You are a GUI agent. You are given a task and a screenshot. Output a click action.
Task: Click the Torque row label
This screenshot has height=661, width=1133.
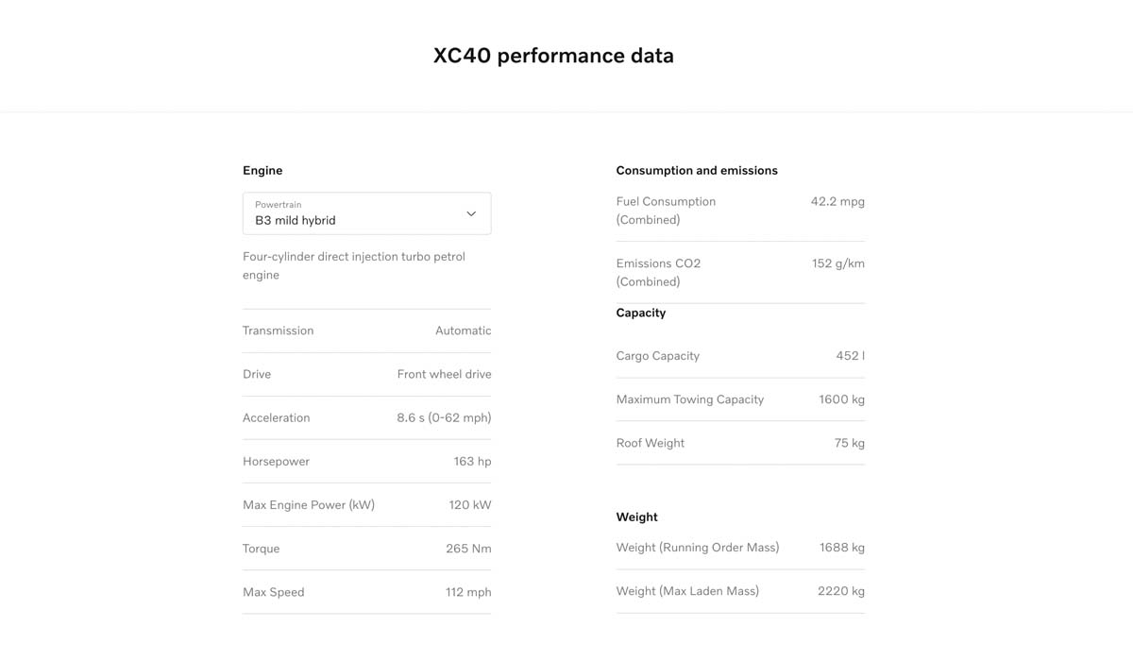261,549
